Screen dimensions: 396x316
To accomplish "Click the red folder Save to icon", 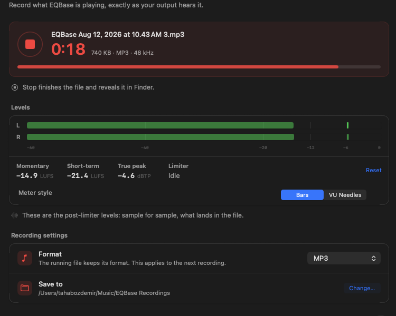I will tap(25, 288).
